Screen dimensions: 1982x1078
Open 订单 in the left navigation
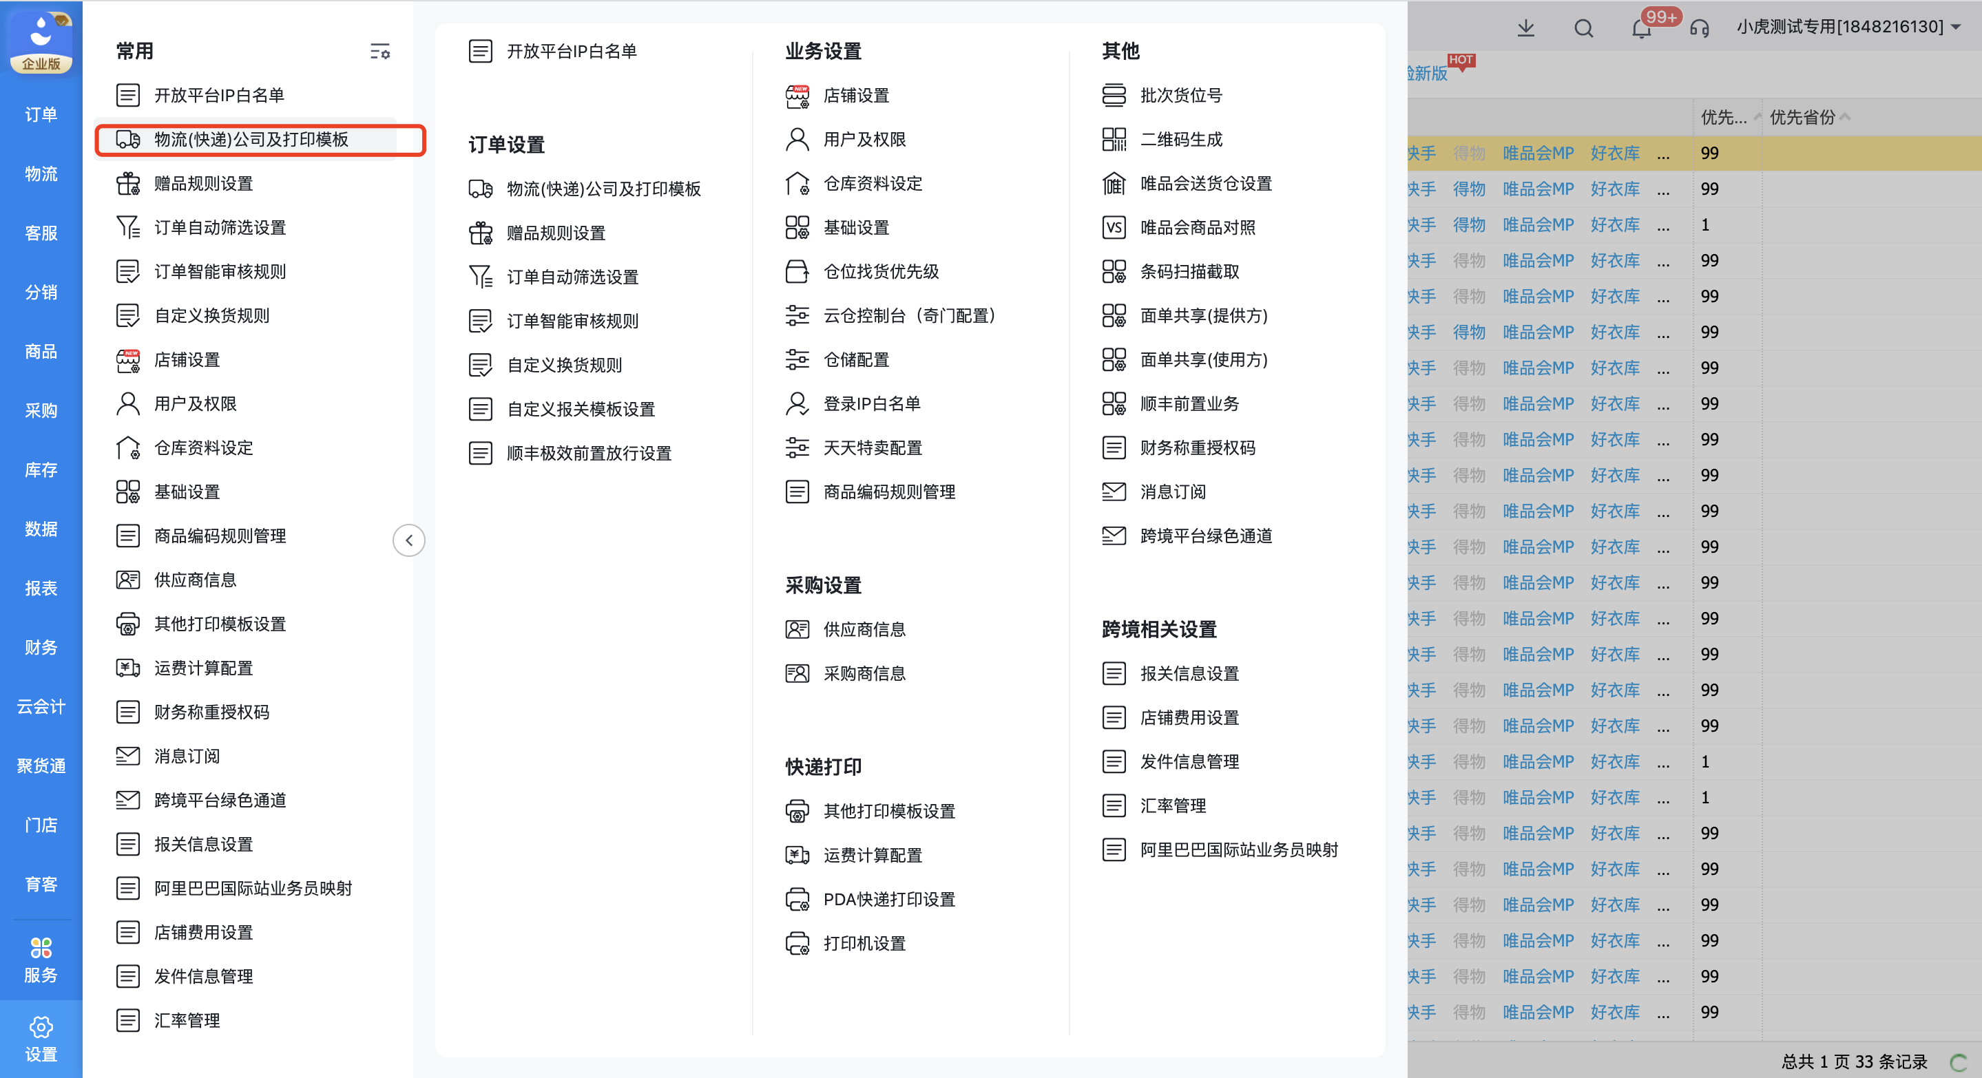[x=41, y=114]
